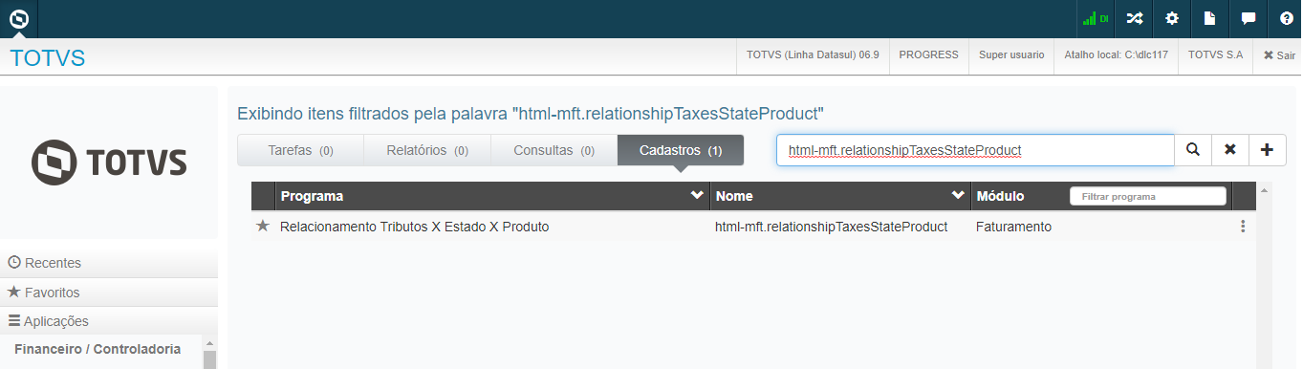Select the Cadastros tab

(681, 150)
